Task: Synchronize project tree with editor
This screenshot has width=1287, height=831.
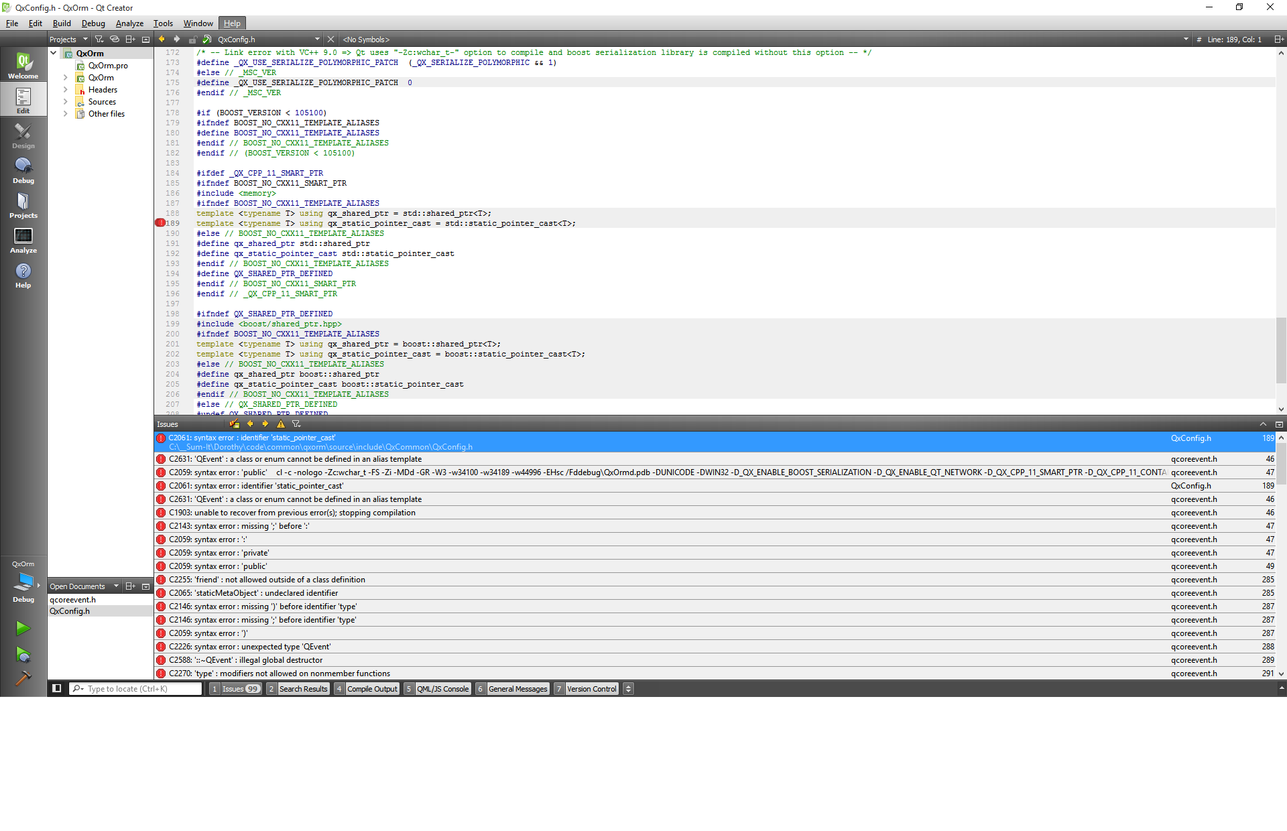Action: click(x=115, y=40)
